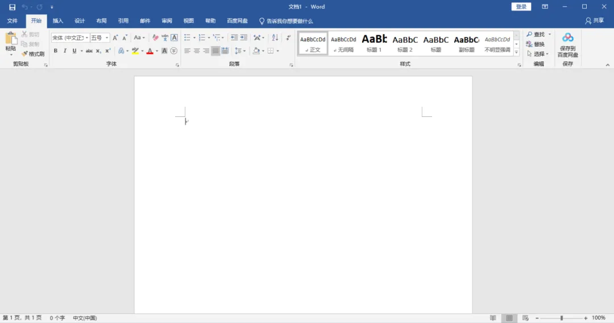Click the Share (共享) button

click(595, 21)
